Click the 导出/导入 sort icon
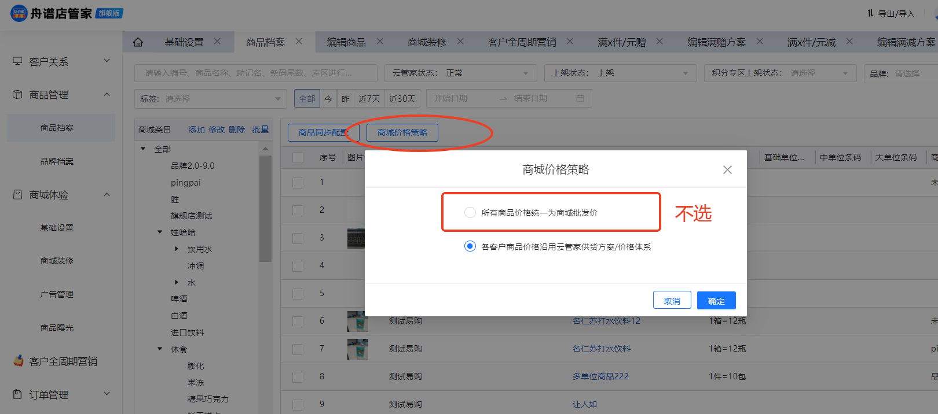The width and height of the screenshot is (938, 414). (870, 13)
